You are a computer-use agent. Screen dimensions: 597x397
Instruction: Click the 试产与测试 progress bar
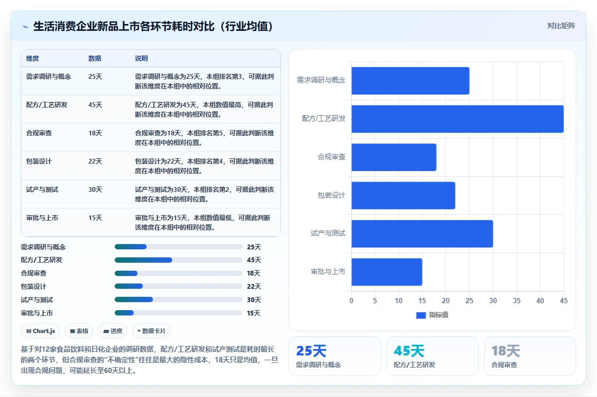pos(178,299)
